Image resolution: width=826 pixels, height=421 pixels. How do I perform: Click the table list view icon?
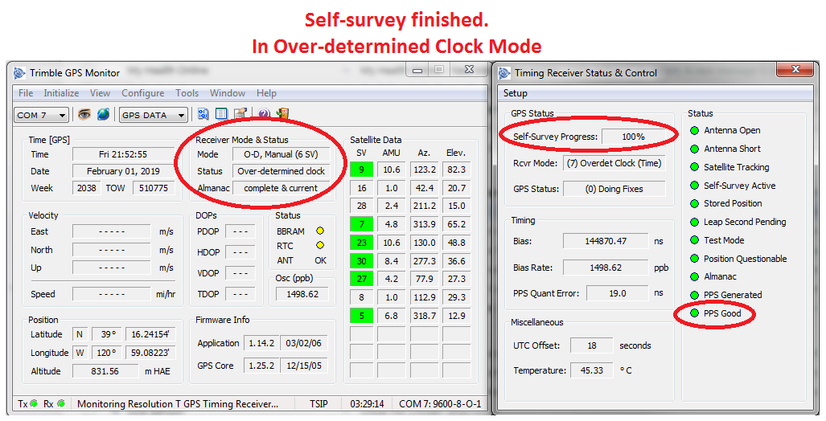tap(221, 114)
